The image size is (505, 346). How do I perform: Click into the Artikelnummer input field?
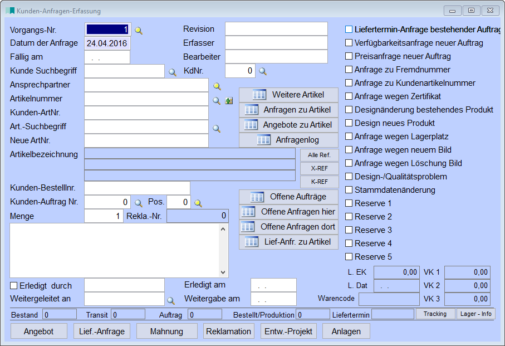click(x=146, y=99)
